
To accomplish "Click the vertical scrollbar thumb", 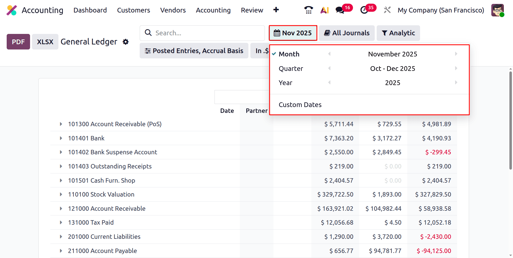I will tap(510, 120).
